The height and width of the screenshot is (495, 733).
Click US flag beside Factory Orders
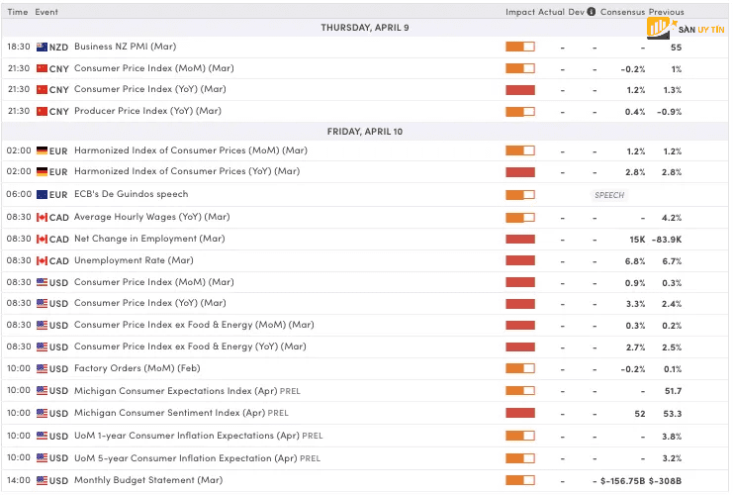[x=42, y=369]
